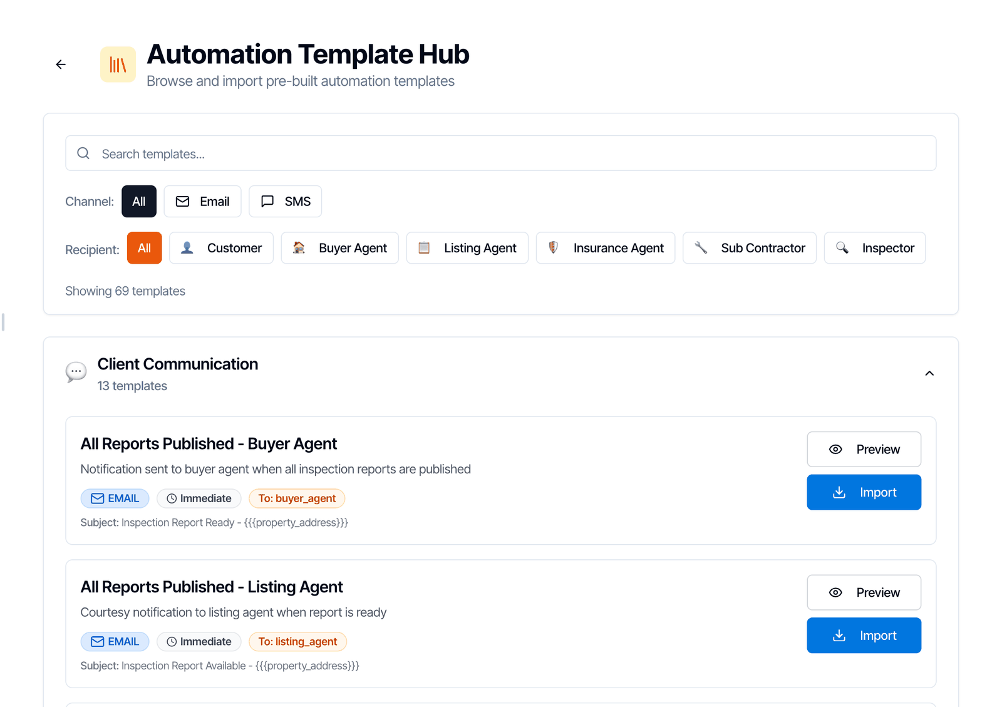The width and height of the screenshot is (1002, 707).
Task: Click EMAIL badge on Listing Agent template
Action: coord(115,642)
